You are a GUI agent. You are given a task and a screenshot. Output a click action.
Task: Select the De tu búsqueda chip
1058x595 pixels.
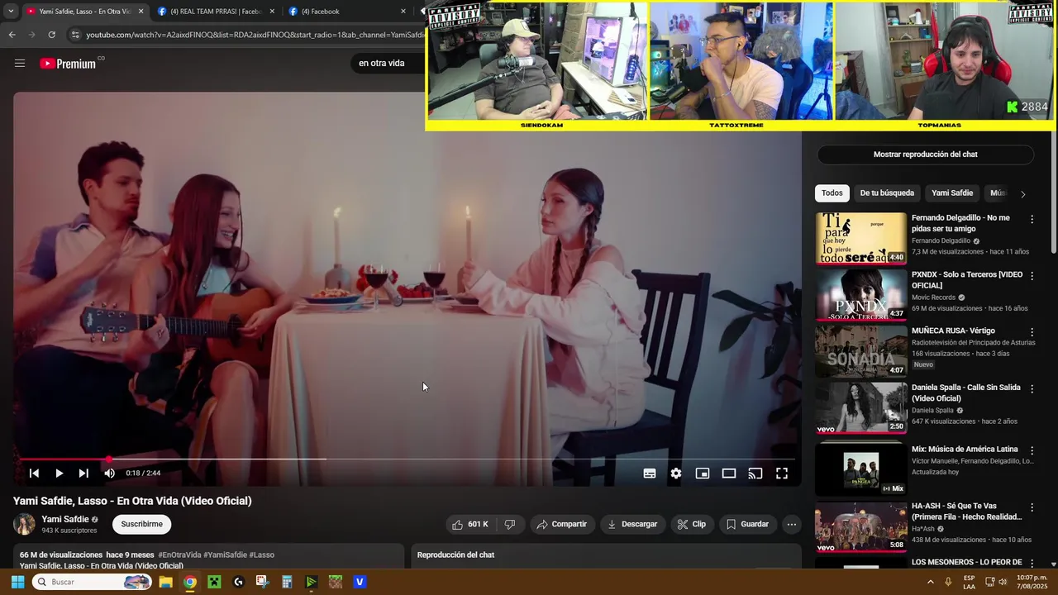click(x=887, y=193)
